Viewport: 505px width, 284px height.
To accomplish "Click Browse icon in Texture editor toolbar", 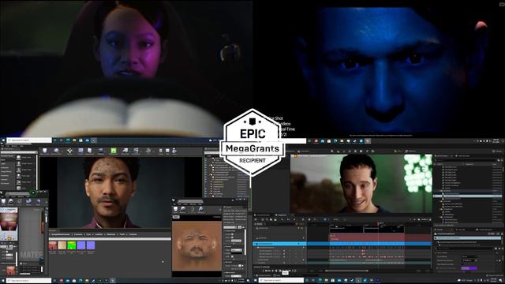I will pyautogui.click(x=183, y=209).
